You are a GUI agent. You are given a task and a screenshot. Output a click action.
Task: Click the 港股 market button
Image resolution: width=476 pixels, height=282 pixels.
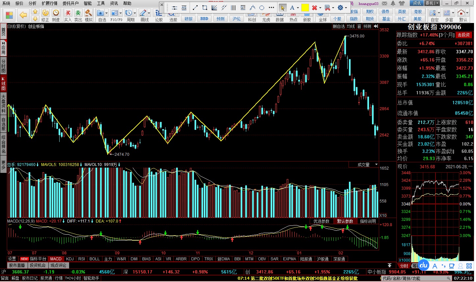point(418,12)
